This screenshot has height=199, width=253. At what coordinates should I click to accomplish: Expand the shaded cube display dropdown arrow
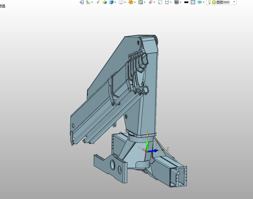pos(115,2)
